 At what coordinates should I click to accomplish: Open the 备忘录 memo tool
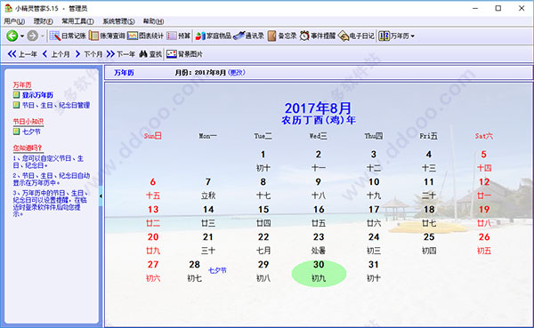point(282,36)
